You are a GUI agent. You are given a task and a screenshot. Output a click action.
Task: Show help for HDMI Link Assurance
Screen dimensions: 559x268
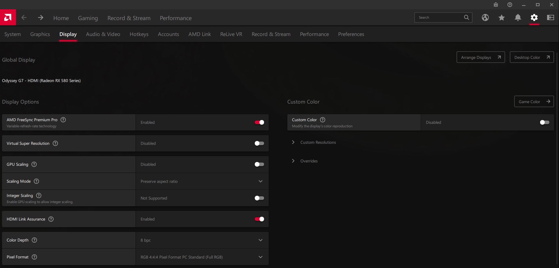[x=51, y=219]
